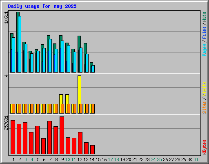
Task: Click day number 29 on the x-axis
Action: click(184, 159)
